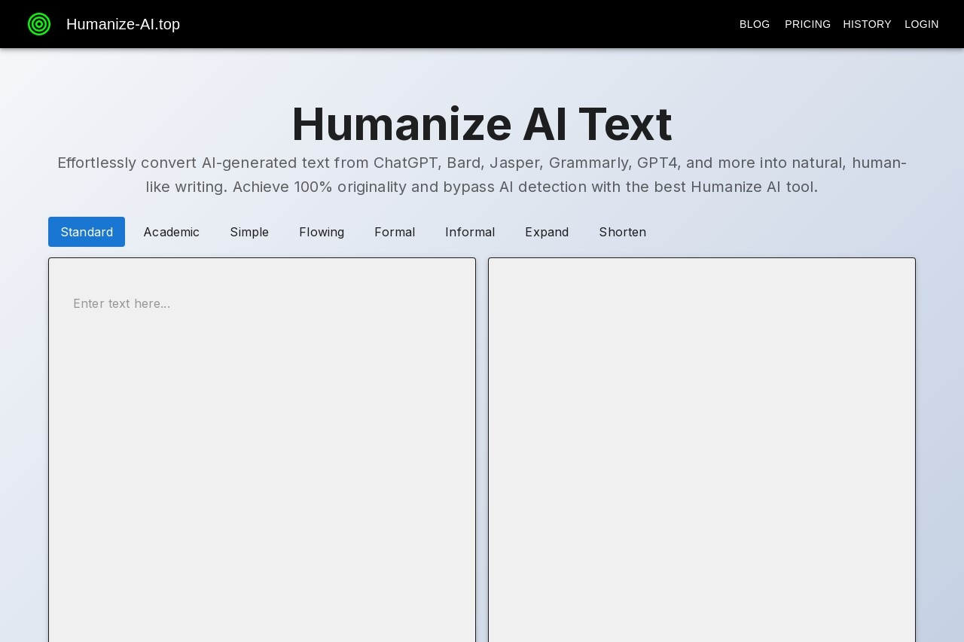The height and width of the screenshot is (642, 964).
Task: Pick the Informal mode tab
Action: coord(470,232)
